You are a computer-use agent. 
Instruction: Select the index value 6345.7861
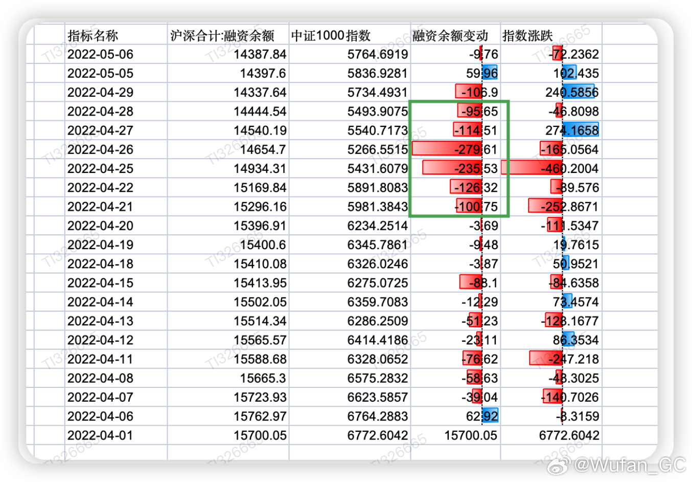click(350, 245)
